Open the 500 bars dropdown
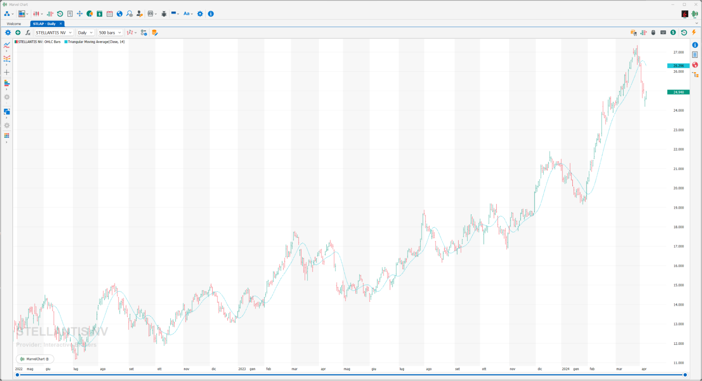 [x=110, y=33]
